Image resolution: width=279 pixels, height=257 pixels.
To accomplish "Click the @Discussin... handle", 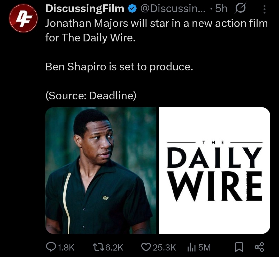I will [x=173, y=9].
